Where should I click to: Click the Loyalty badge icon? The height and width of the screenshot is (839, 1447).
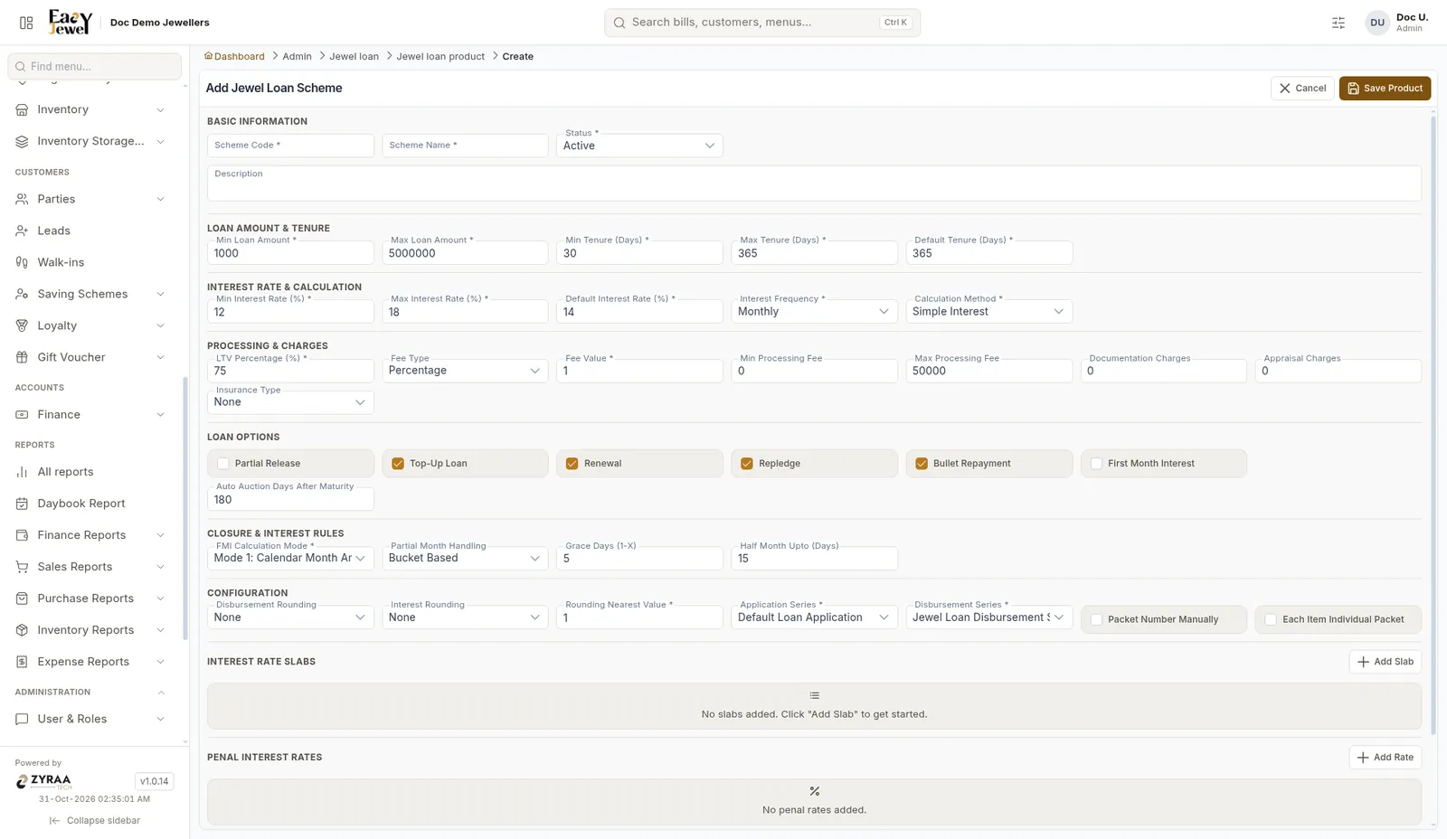point(22,325)
